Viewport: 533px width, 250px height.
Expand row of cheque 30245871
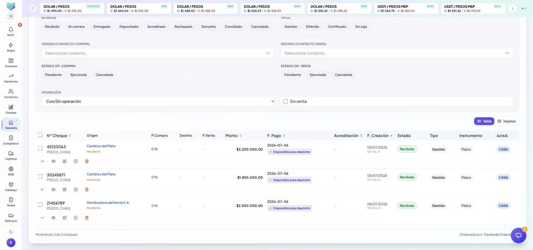pyautogui.click(x=42, y=189)
